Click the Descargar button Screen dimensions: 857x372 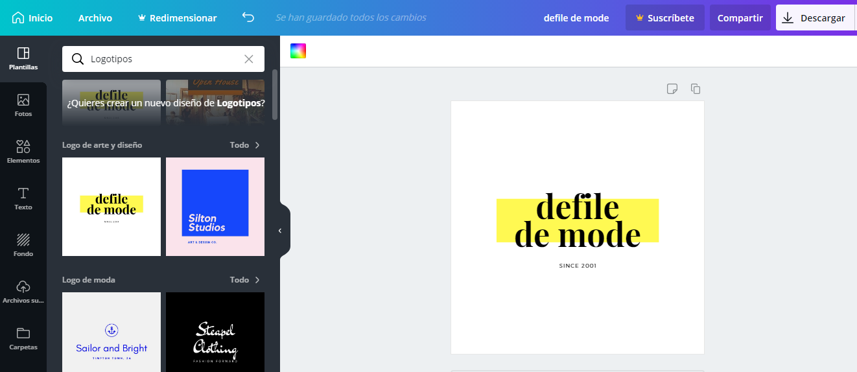click(x=814, y=18)
